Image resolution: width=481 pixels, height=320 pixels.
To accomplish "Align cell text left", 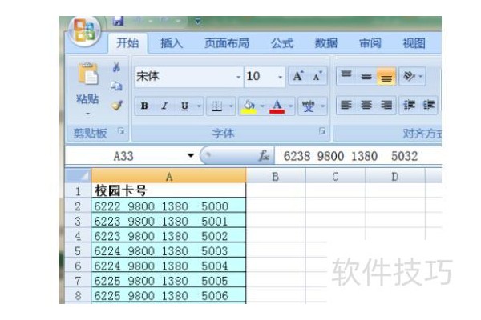I will (x=346, y=106).
